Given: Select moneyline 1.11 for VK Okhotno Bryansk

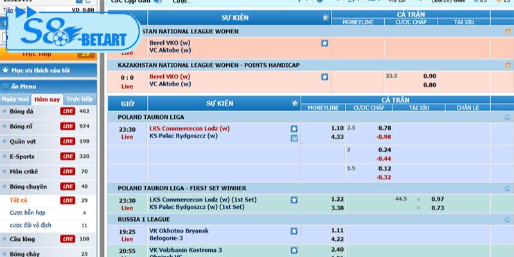Looking at the screenshot, I should tap(337, 231).
